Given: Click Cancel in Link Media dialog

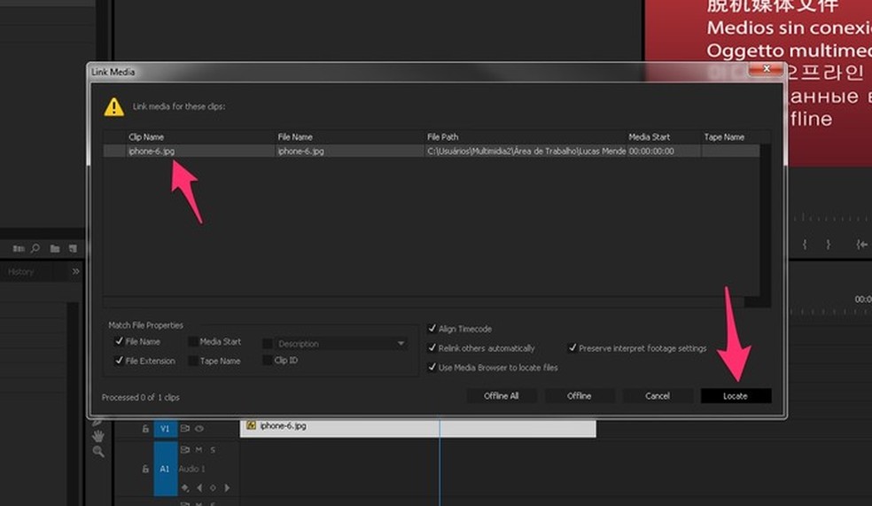Looking at the screenshot, I should [x=658, y=396].
